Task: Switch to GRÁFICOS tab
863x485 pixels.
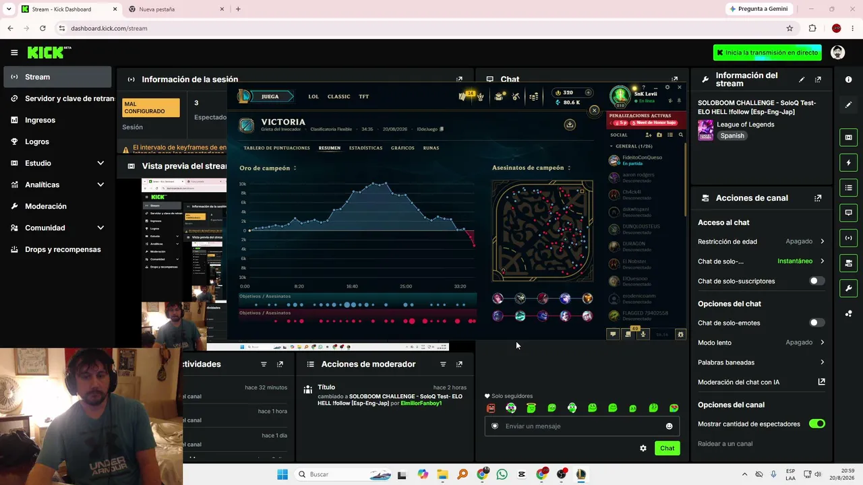Action: 403,148
